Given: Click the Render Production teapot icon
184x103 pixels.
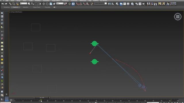Looking at the screenshot, I should click(143, 4).
